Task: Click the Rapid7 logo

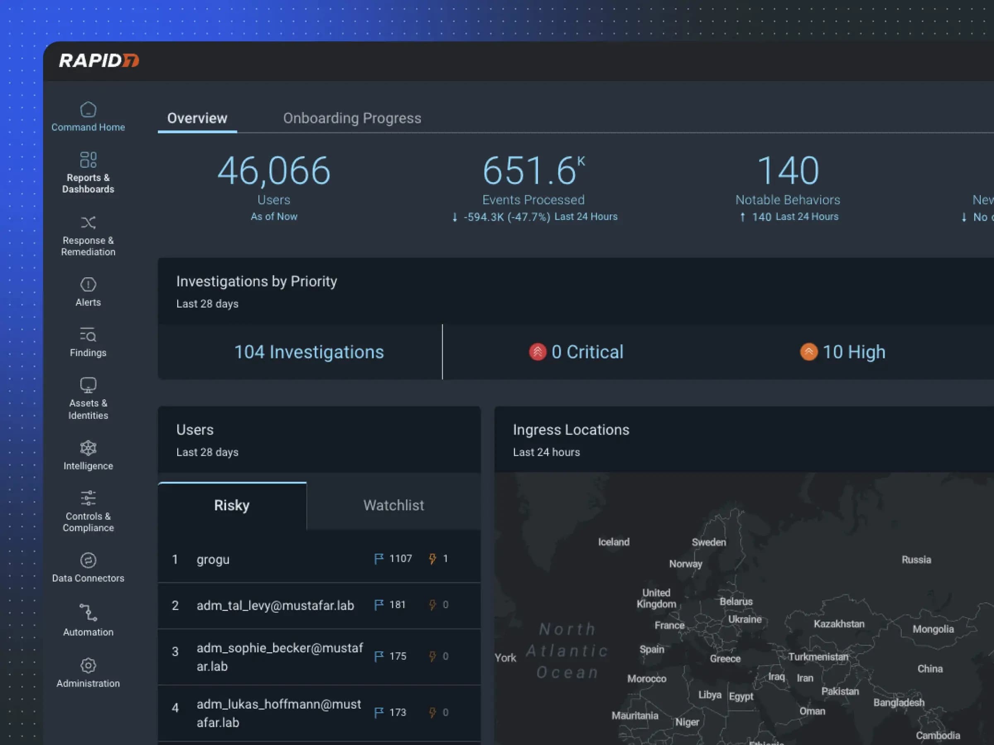Action: (99, 60)
